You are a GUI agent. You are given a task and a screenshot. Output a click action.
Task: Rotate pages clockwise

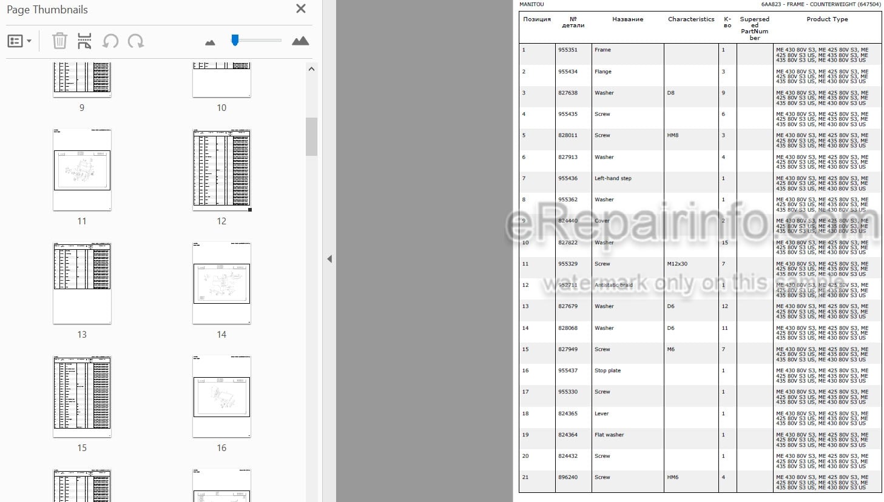tap(136, 41)
